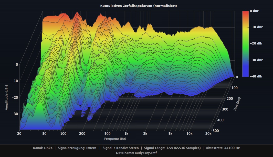
Task: Select the -10 dBr color legend label
Action: click(256, 27)
